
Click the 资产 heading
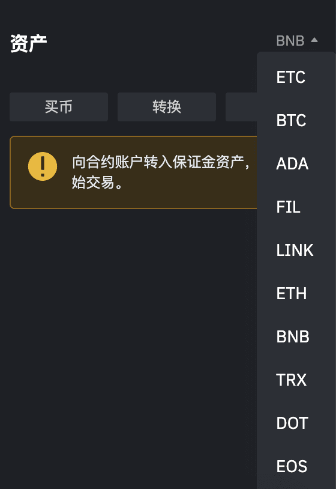(29, 43)
